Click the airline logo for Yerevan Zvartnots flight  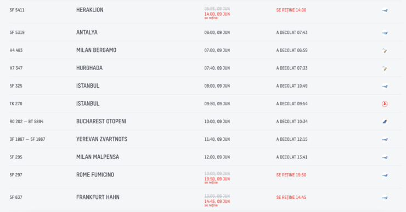[x=385, y=140]
